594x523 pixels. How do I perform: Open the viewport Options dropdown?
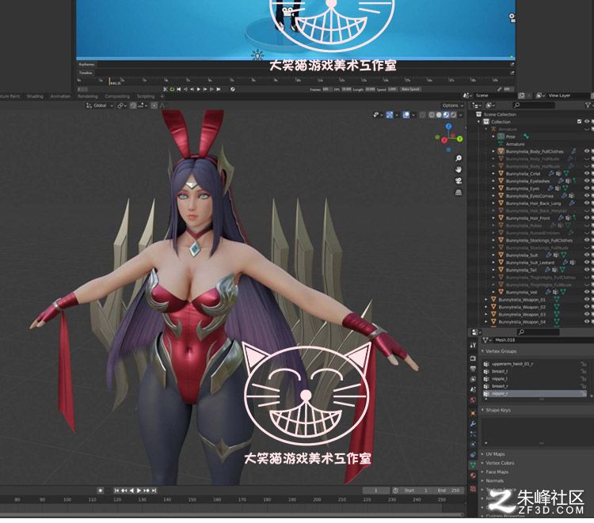click(x=452, y=105)
